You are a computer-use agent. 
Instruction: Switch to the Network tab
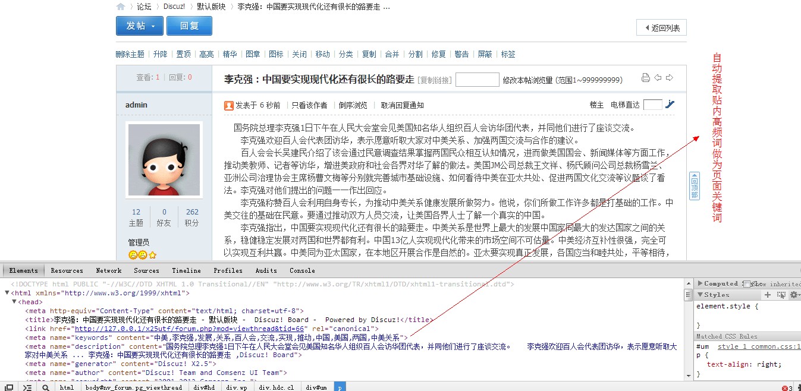109,270
